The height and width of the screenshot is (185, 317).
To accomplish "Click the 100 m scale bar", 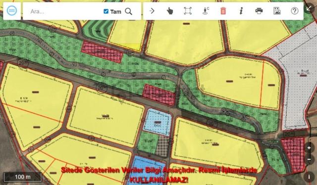I will point(23,177).
